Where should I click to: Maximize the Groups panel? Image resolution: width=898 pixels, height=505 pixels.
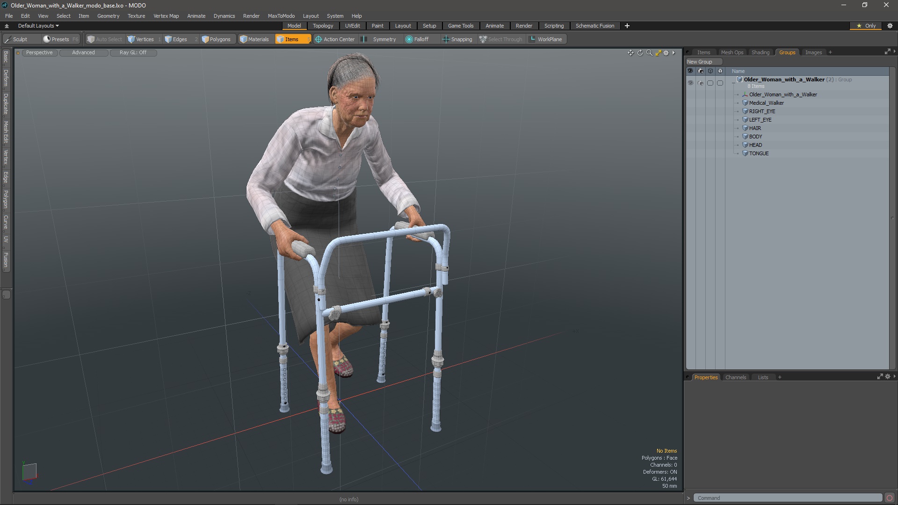point(887,51)
